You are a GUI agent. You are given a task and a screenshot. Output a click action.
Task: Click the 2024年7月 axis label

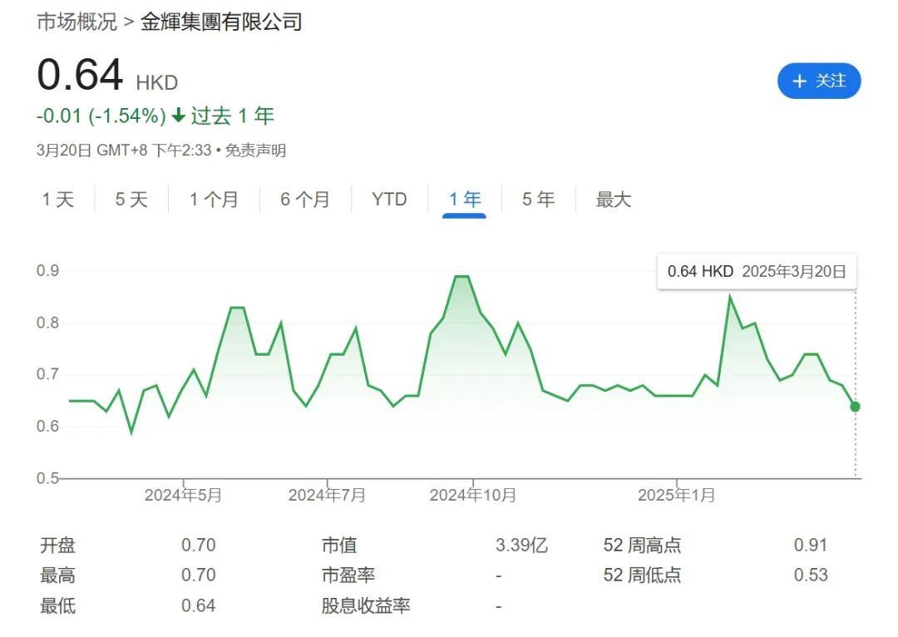tap(327, 495)
